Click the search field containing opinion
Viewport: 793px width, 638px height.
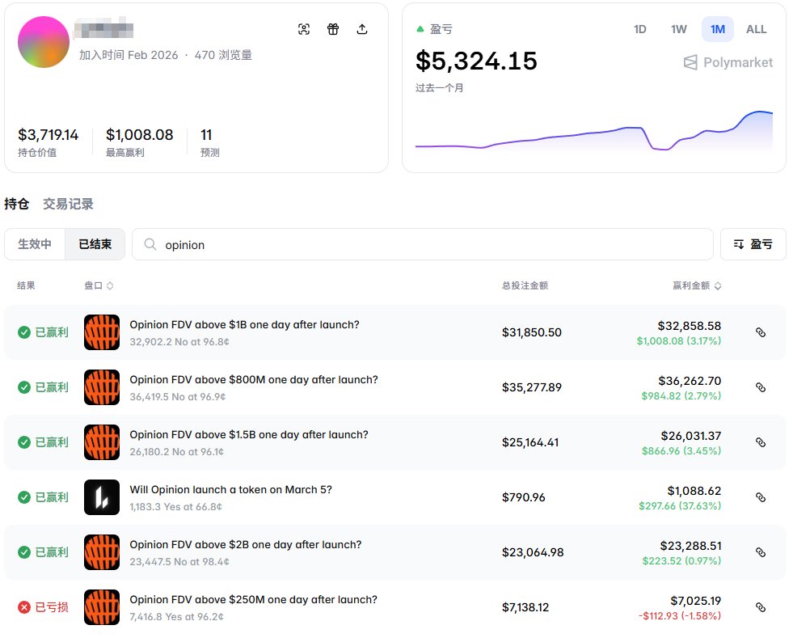[x=423, y=244]
